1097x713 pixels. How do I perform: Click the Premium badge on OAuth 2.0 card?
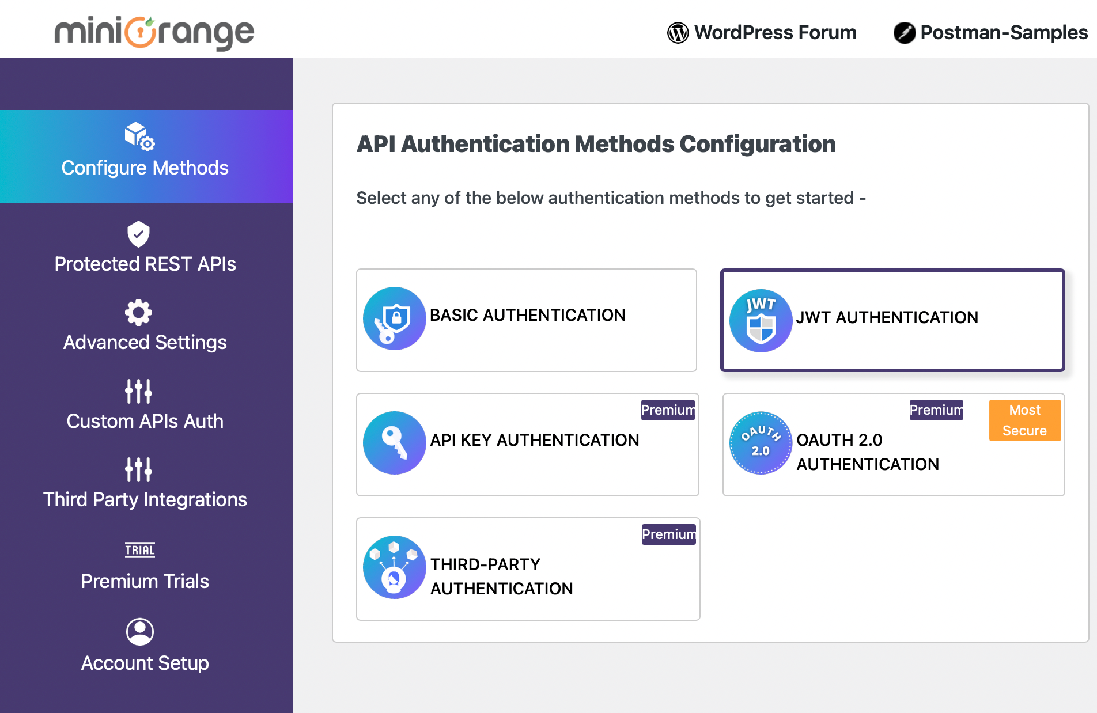tap(936, 410)
